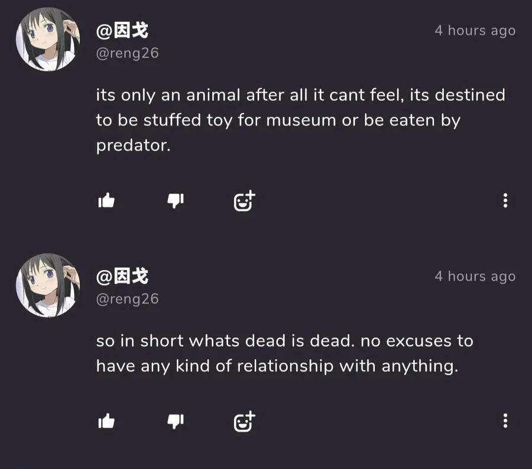Dislike the first comment by @reng26
The width and height of the screenshot is (532, 469).
[176, 201]
